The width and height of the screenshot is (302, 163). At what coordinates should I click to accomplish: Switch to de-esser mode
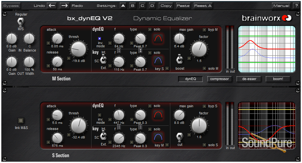249,79
